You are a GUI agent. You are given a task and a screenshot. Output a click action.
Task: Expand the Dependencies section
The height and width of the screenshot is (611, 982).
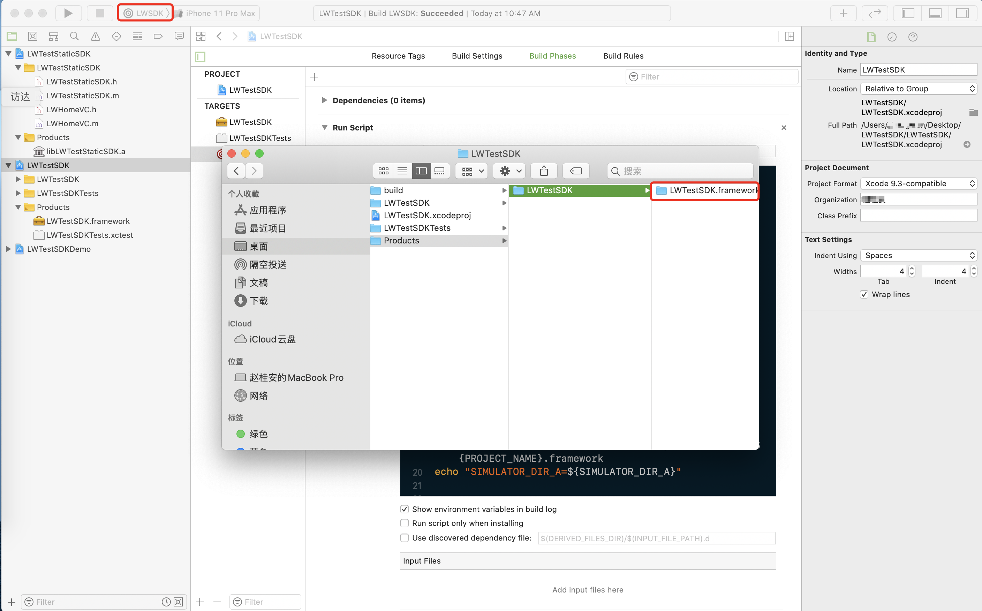coord(324,100)
